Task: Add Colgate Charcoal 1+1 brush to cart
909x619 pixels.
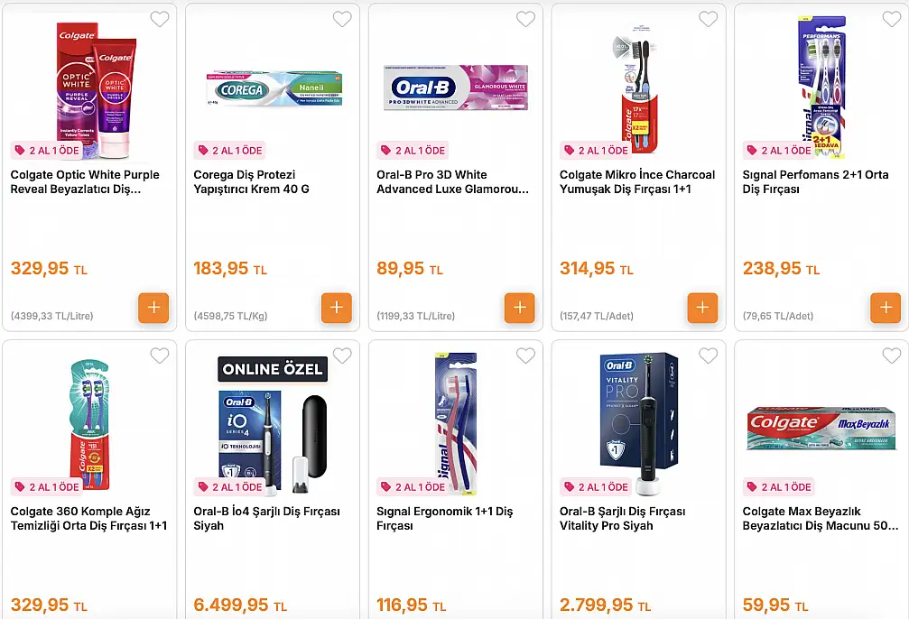Action: coord(702,308)
